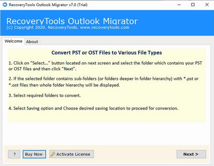This screenshot has height=166, width=214.
Task: Click the Activate License button label
Action: (73, 154)
